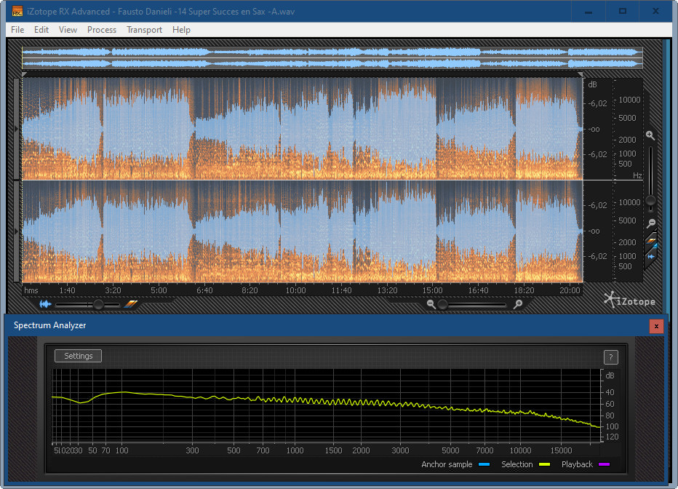Click the spectrogram icon right of opacity slider

point(131,304)
